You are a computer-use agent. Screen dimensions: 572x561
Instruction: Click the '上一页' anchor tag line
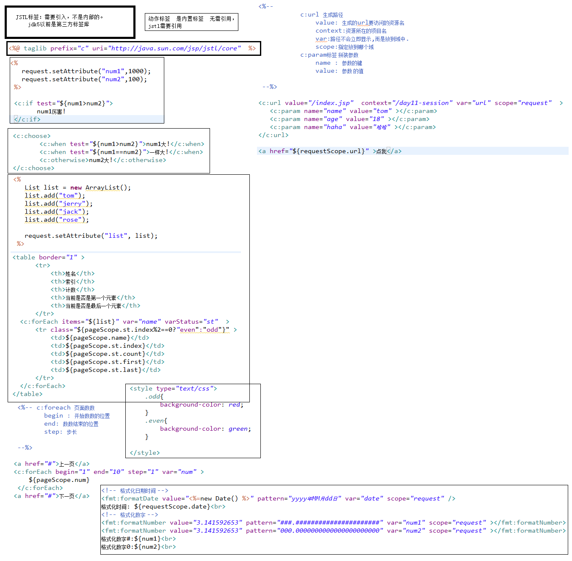(52, 464)
